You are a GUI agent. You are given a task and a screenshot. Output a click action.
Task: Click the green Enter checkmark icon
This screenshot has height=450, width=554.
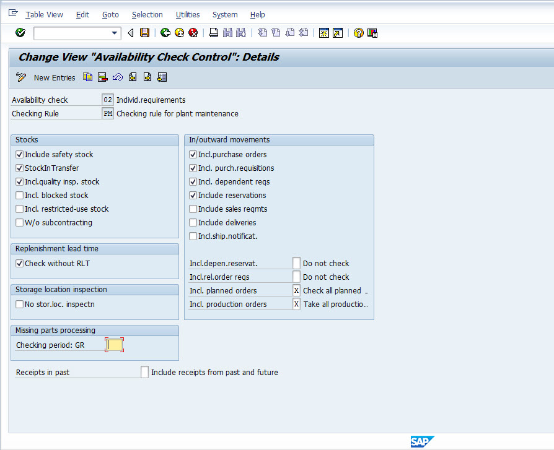tap(20, 32)
